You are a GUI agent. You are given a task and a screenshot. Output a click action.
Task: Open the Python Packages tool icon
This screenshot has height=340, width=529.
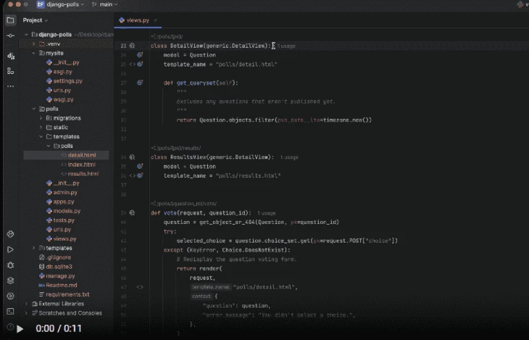point(10,234)
